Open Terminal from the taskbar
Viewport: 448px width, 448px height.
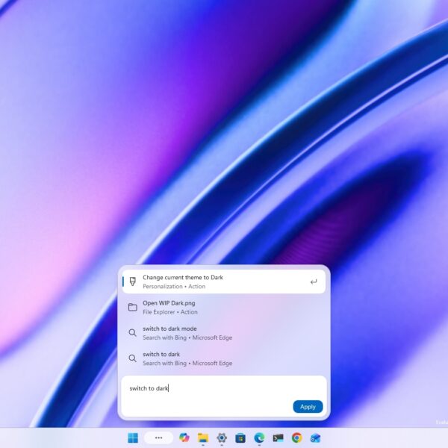(x=278, y=438)
